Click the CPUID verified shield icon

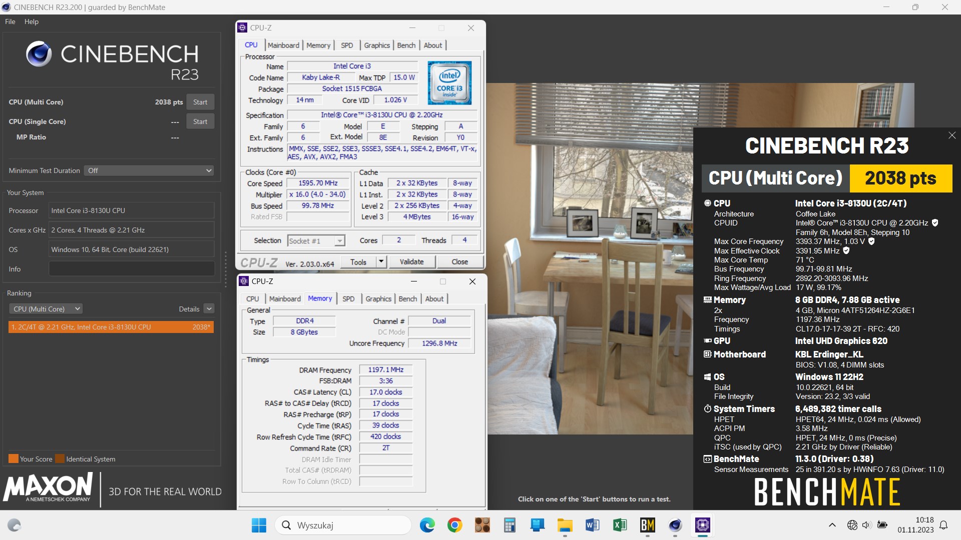(x=935, y=223)
